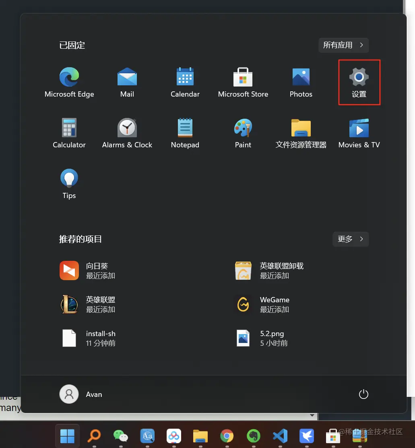Launch the Photos app

point(301,82)
